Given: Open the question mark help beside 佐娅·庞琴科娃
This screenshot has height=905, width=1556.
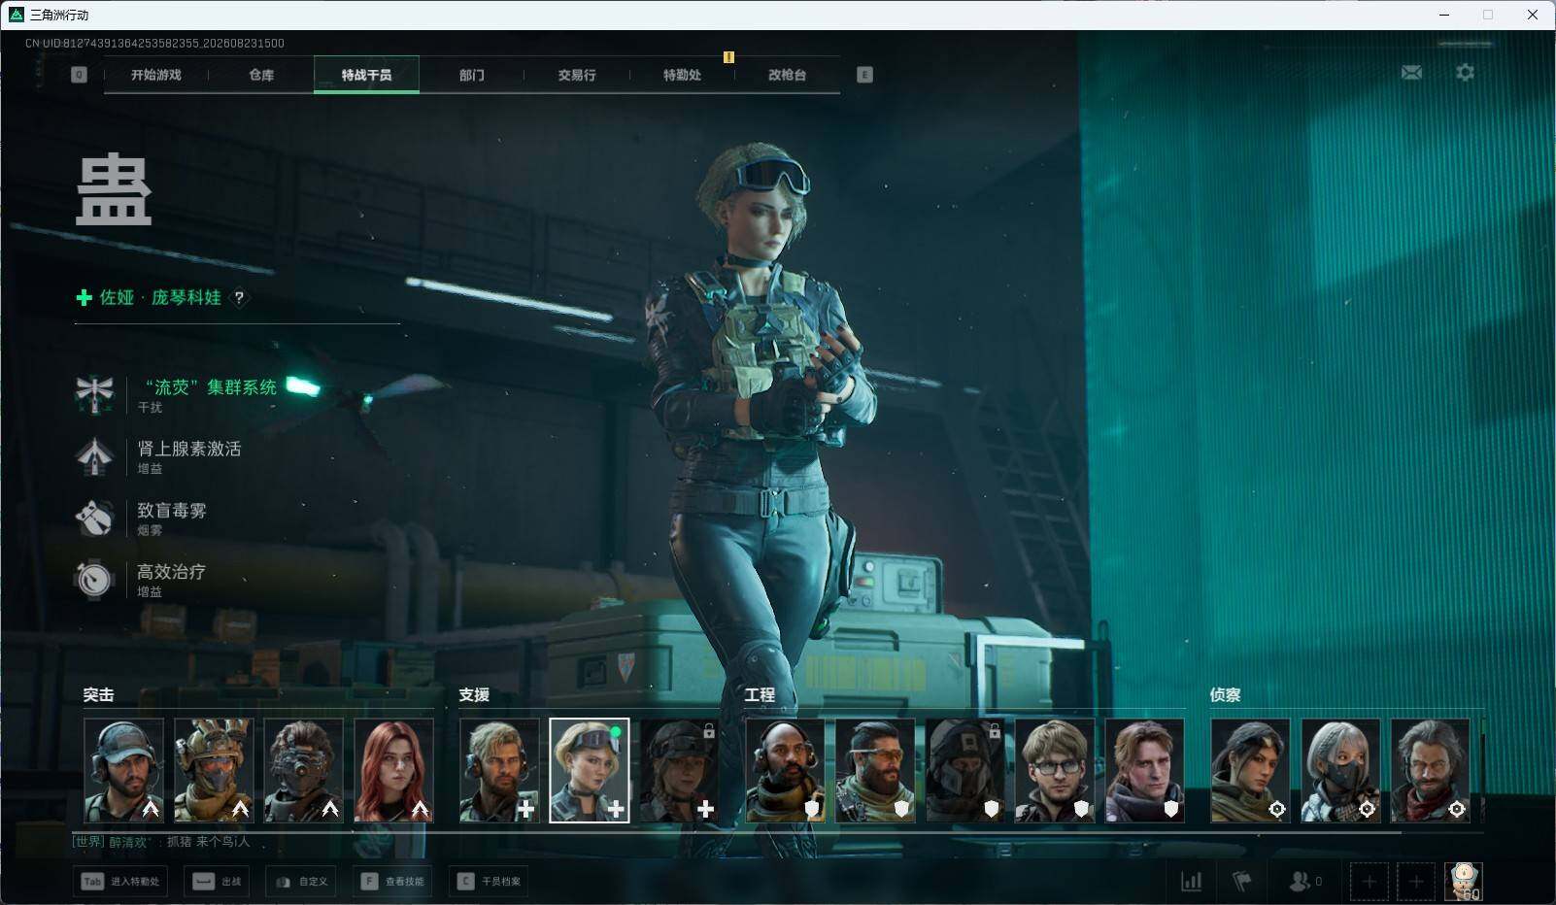Looking at the screenshot, I should coord(239,298).
